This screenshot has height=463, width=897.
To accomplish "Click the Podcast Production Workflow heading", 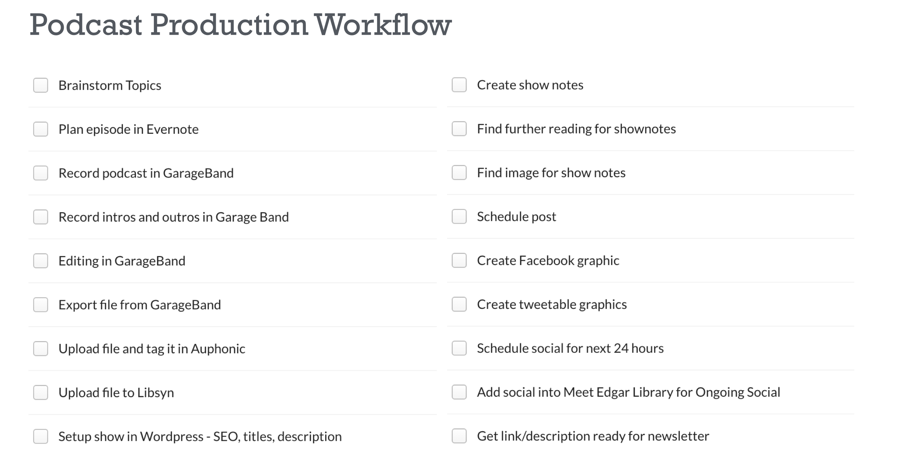I will (240, 25).
